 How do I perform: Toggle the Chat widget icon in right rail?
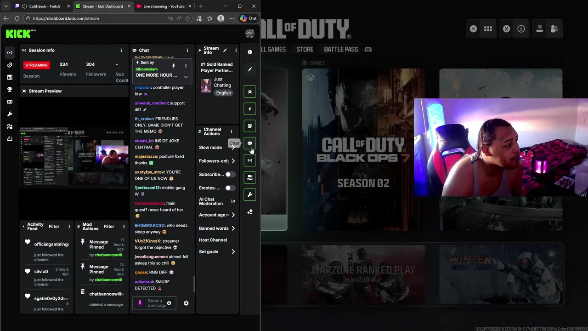[x=250, y=143]
